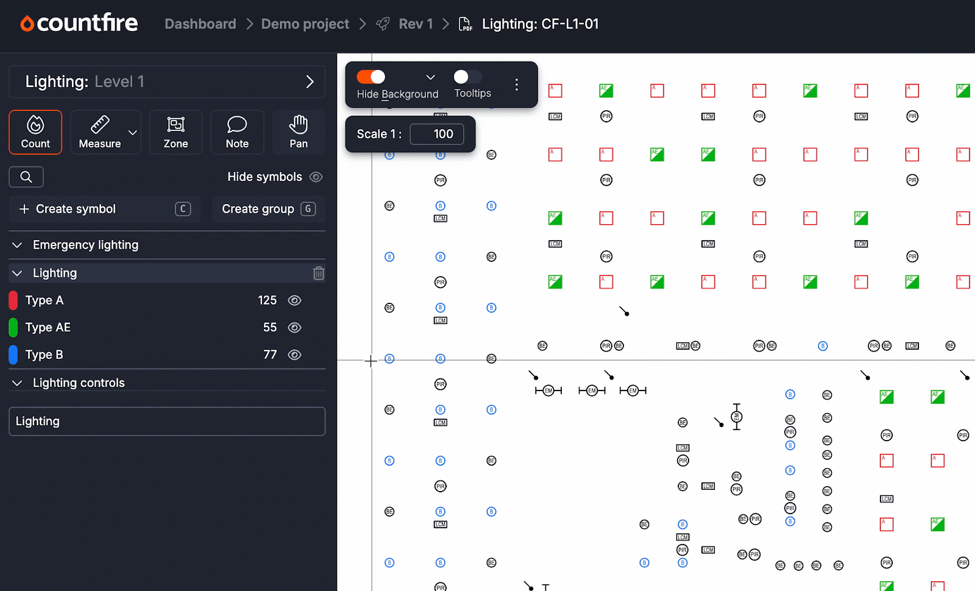Toggle visibility of Type AE symbols

point(294,328)
